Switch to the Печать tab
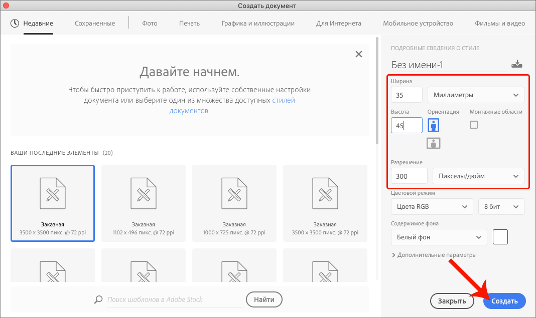This screenshot has width=536, height=318. point(189,23)
